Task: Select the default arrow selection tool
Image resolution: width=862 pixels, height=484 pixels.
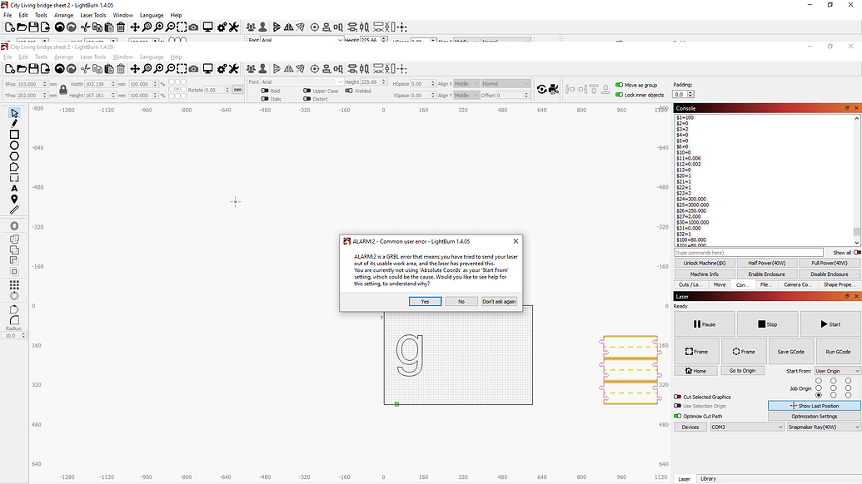Action: pos(12,112)
